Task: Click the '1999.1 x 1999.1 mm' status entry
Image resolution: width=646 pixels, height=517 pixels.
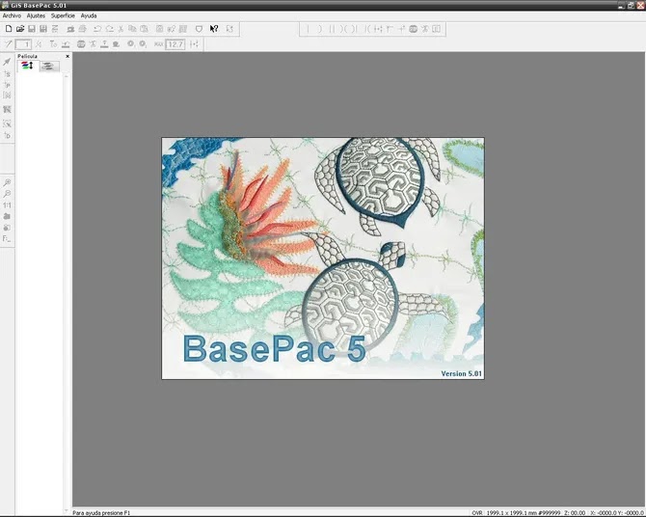Action: tap(513, 513)
